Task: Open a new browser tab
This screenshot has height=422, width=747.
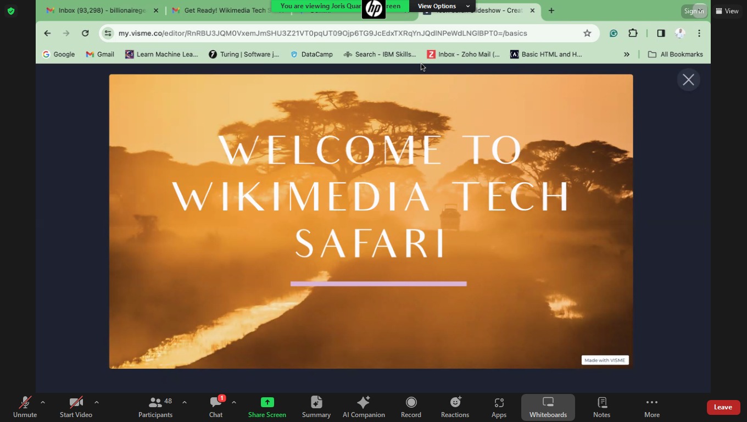Action: [x=551, y=10]
